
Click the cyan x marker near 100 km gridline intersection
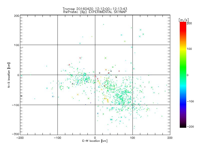tap(132, 47)
